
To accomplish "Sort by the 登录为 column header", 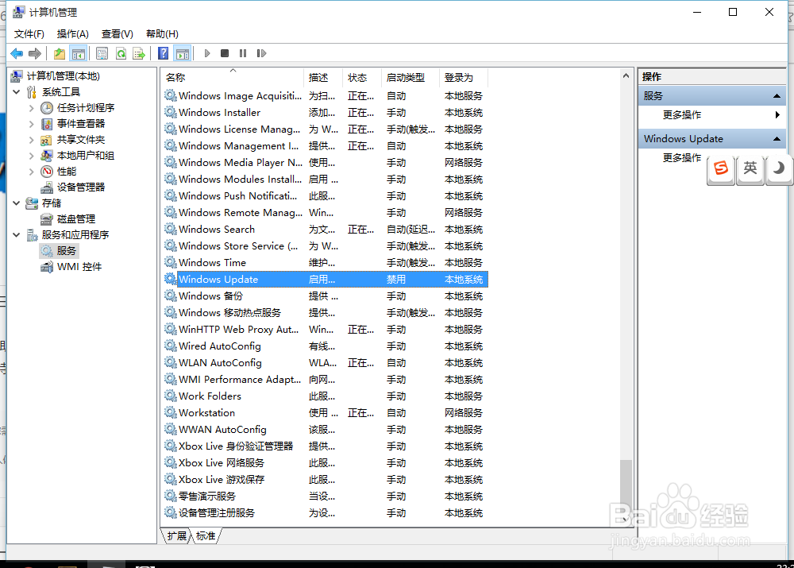I will click(x=464, y=78).
